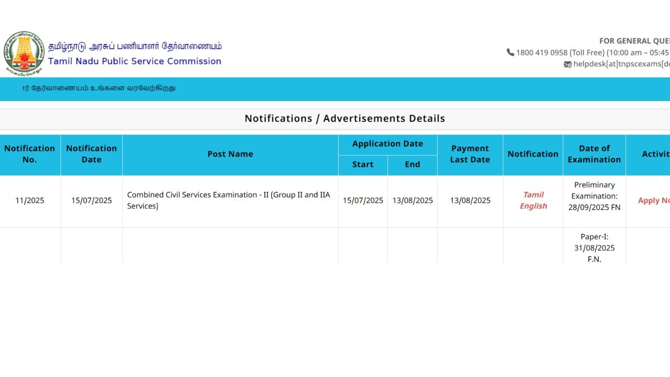Click the Application Date column header
This screenshot has height=377, width=670.
click(x=387, y=144)
